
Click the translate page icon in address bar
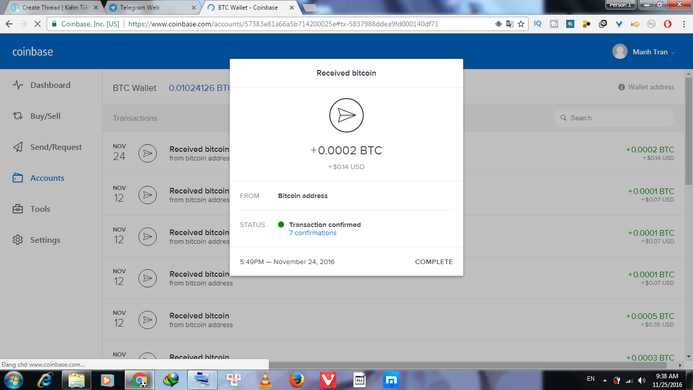[509, 24]
